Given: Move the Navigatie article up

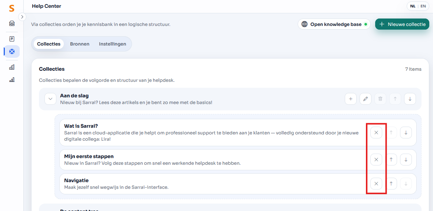Looking at the screenshot, I should [x=391, y=184].
